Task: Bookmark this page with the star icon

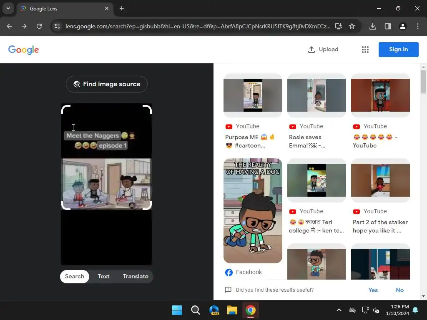Action: click(352, 26)
